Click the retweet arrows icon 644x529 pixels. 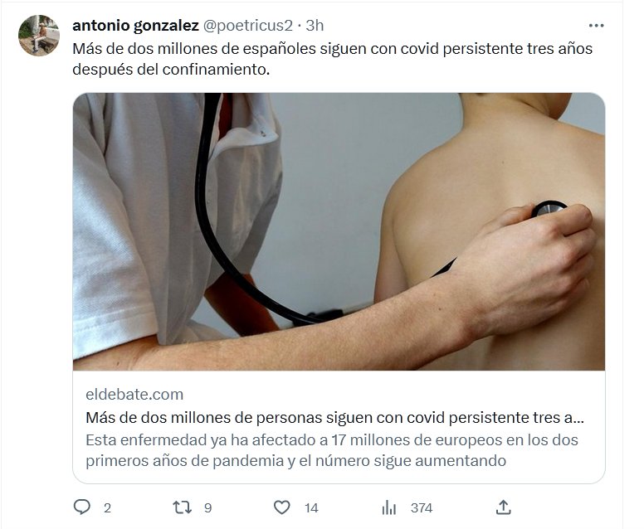[x=182, y=507]
